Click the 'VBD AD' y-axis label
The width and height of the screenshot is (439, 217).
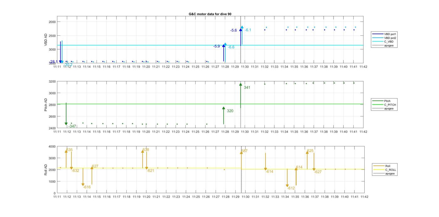[46, 39]
